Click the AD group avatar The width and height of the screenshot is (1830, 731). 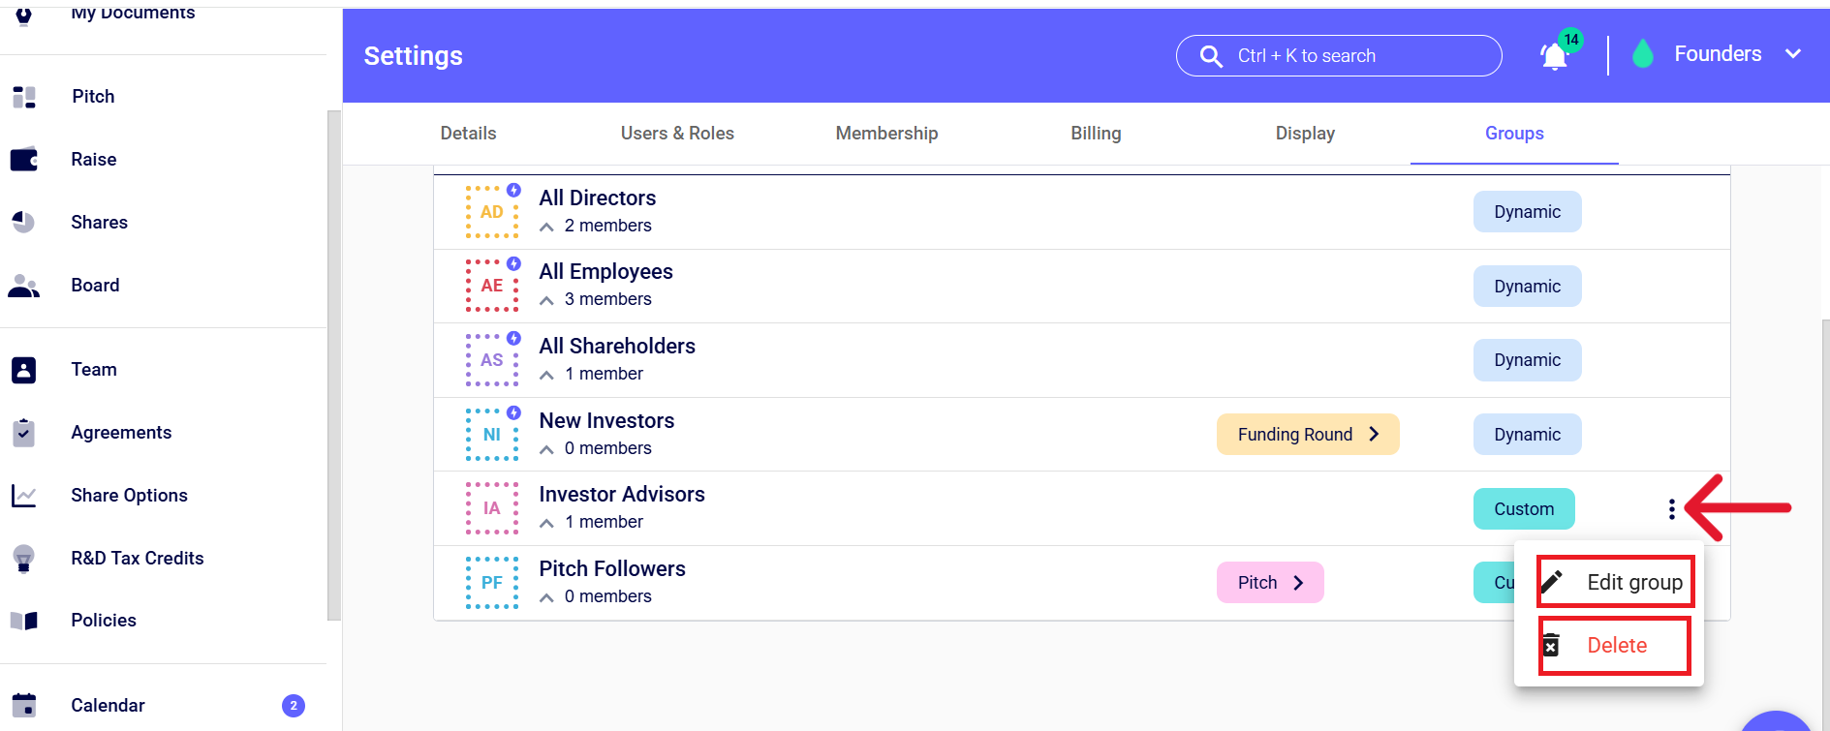point(492,212)
